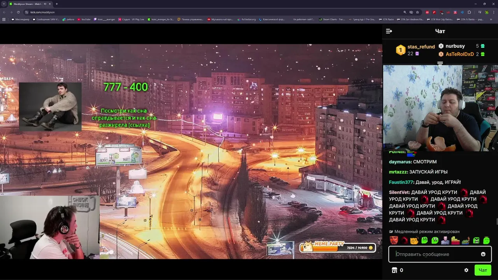
Task: Open the RuTracker.org bookmark
Action: [247, 19]
